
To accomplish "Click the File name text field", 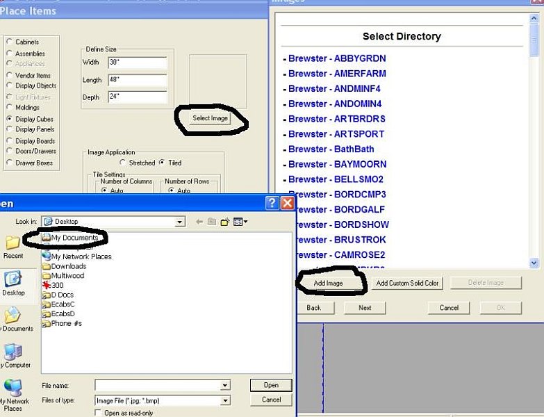I will [158, 385].
